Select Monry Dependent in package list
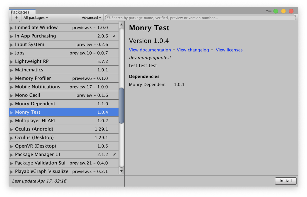The image size is (307, 197). pos(64,104)
